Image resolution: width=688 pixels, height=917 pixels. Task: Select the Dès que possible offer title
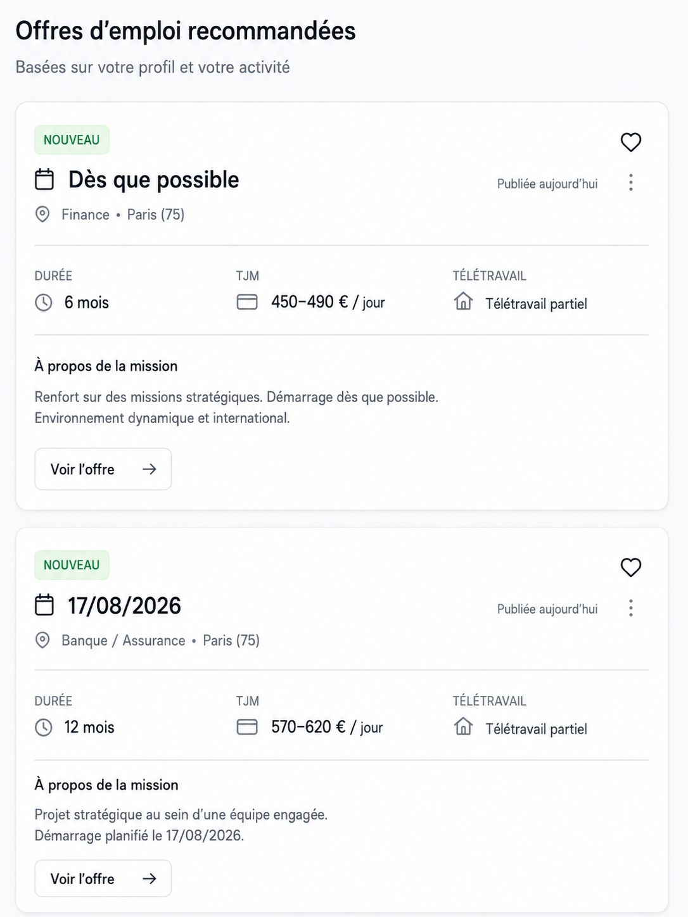coord(154,180)
